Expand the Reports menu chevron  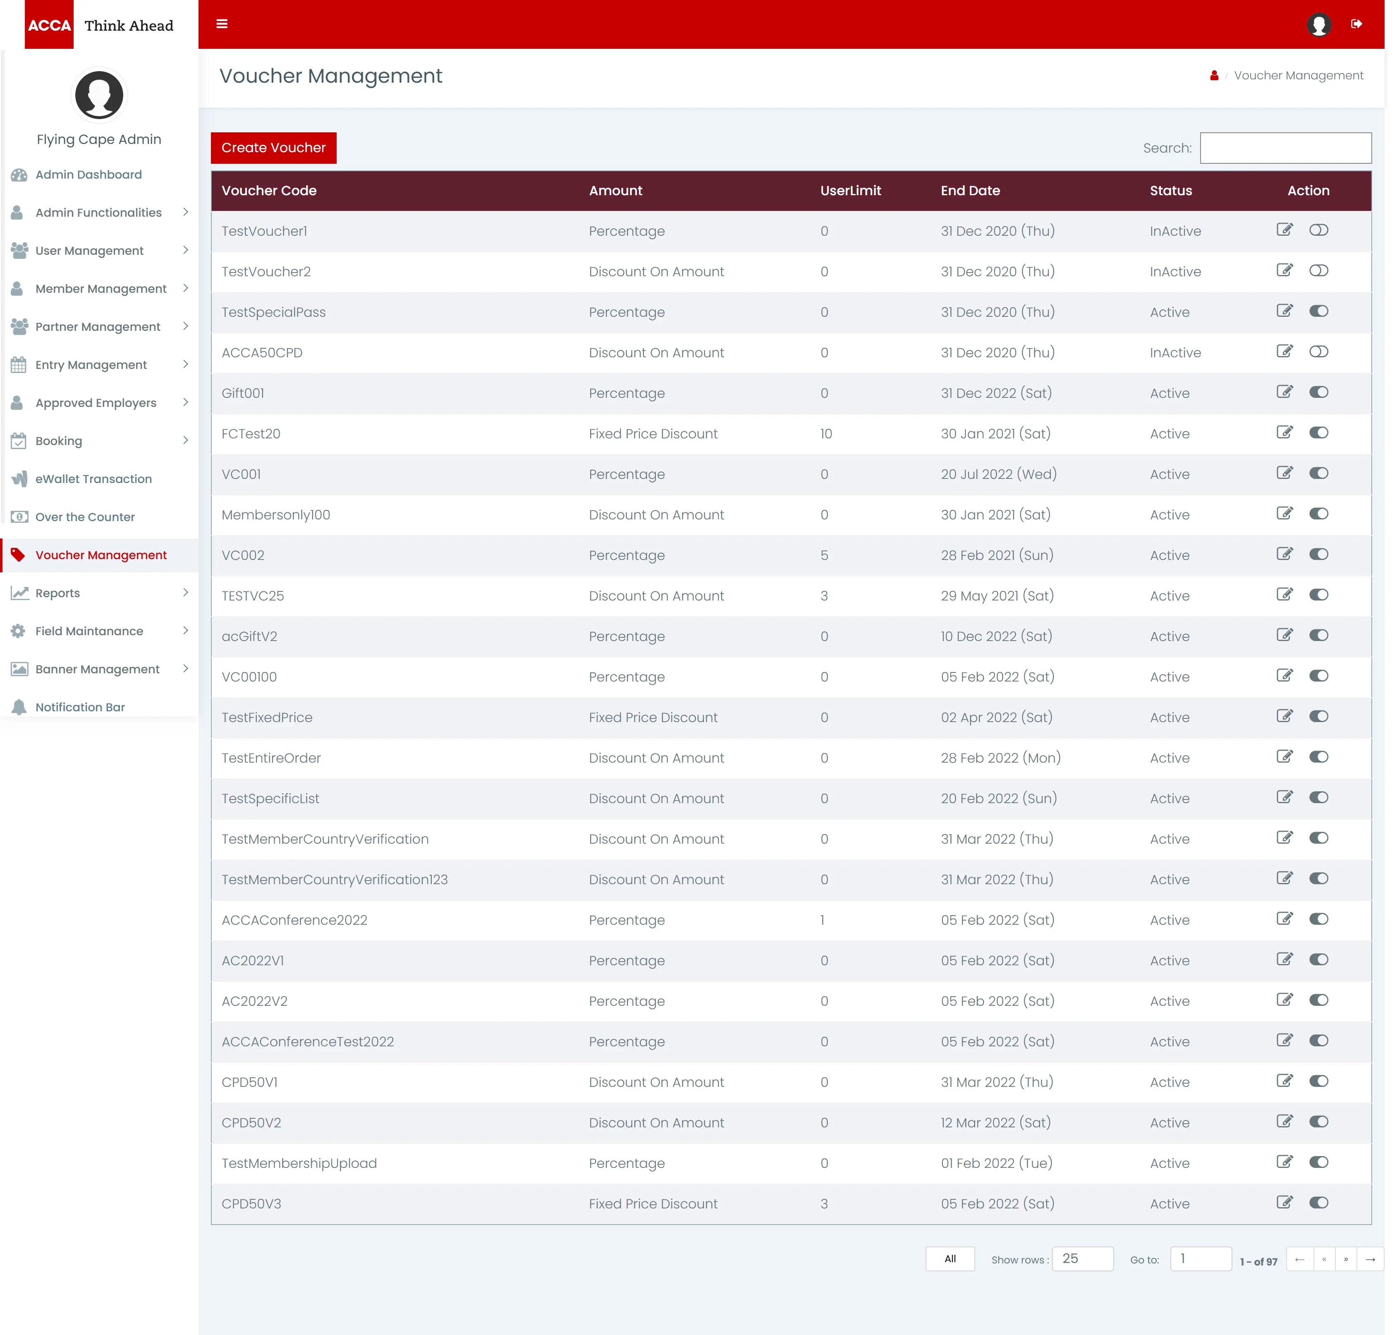point(185,593)
